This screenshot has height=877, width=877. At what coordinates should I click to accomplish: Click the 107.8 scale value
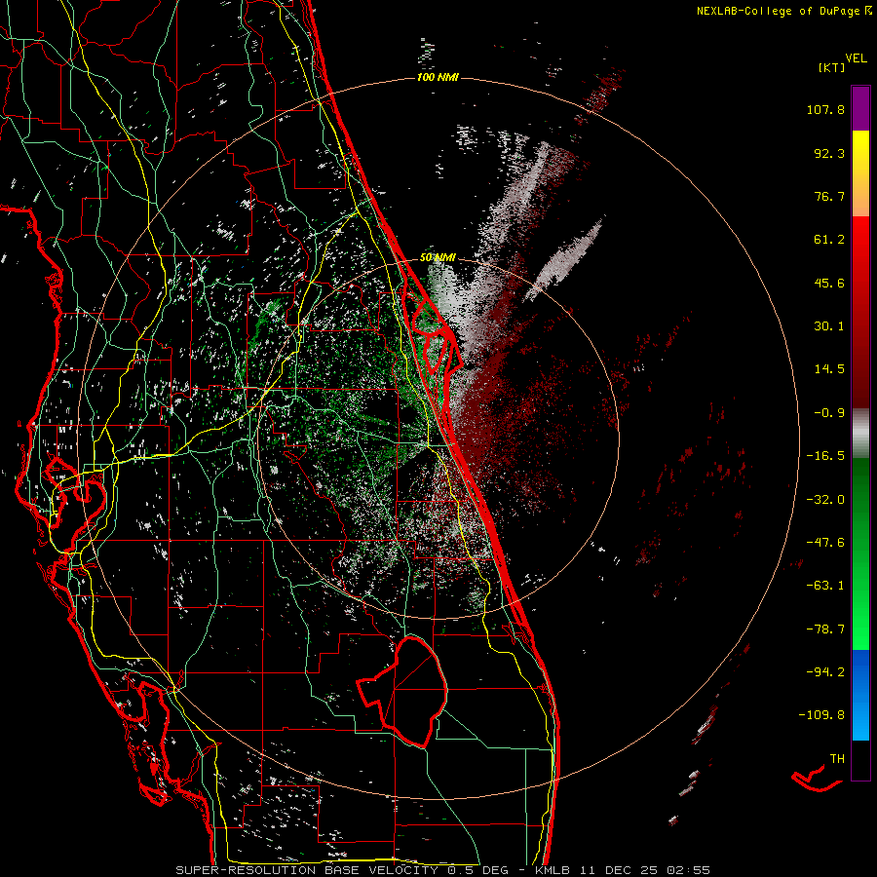tap(825, 109)
